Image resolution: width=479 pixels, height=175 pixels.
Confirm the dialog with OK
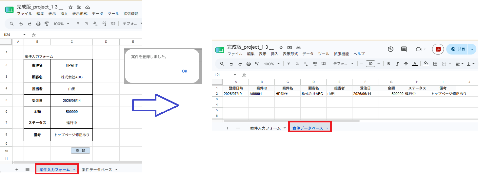click(x=185, y=71)
